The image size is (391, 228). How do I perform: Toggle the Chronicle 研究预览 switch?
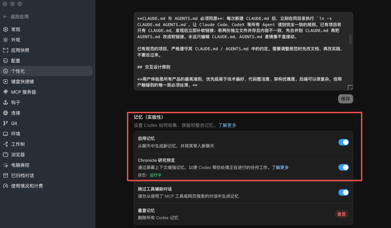coord(343,168)
